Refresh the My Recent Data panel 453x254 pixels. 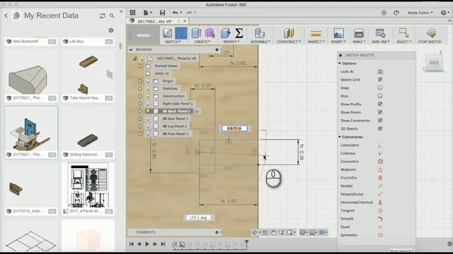pos(102,16)
